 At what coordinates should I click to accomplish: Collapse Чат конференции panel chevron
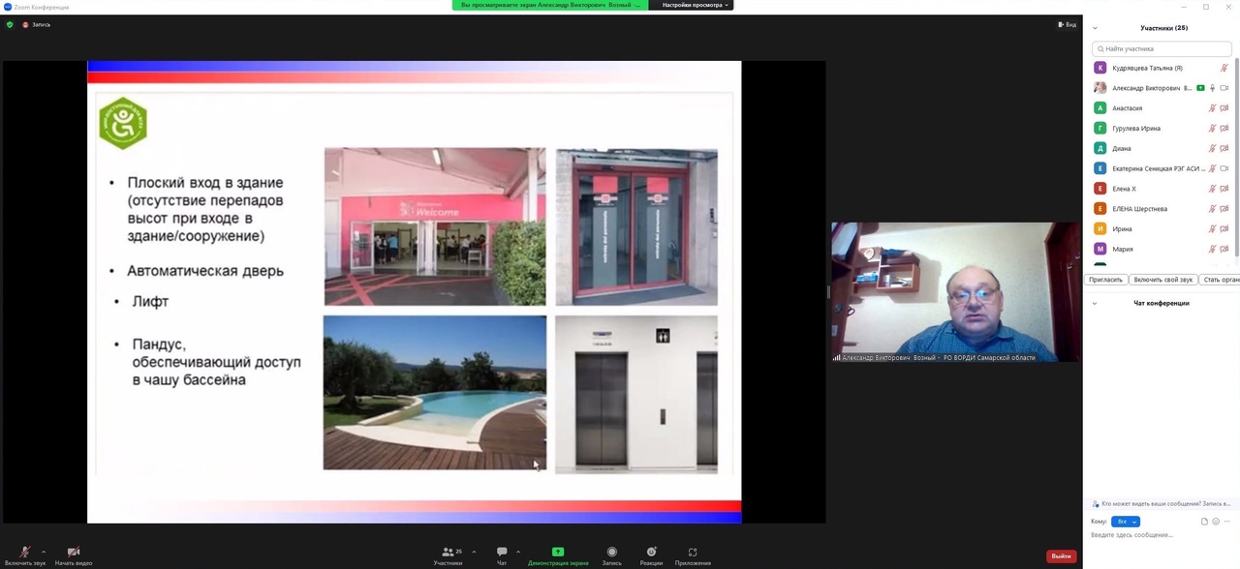tap(1095, 303)
